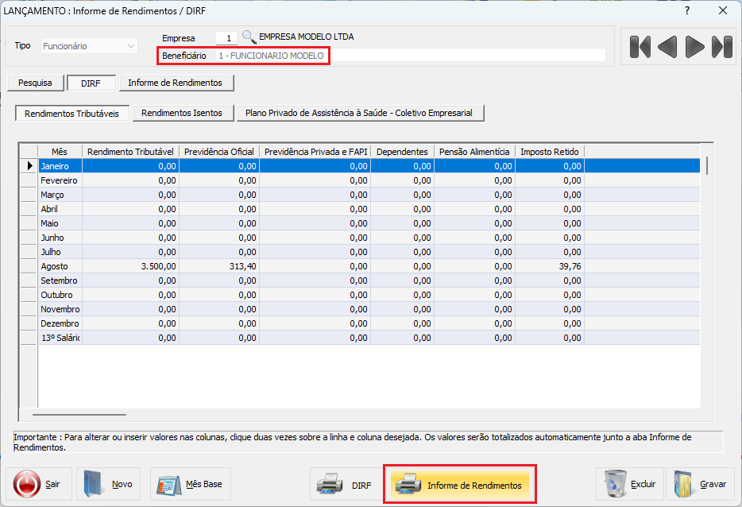Image resolution: width=742 pixels, height=507 pixels.
Task: Open the Informe de Rendimentos tab
Action: [x=176, y=83]
